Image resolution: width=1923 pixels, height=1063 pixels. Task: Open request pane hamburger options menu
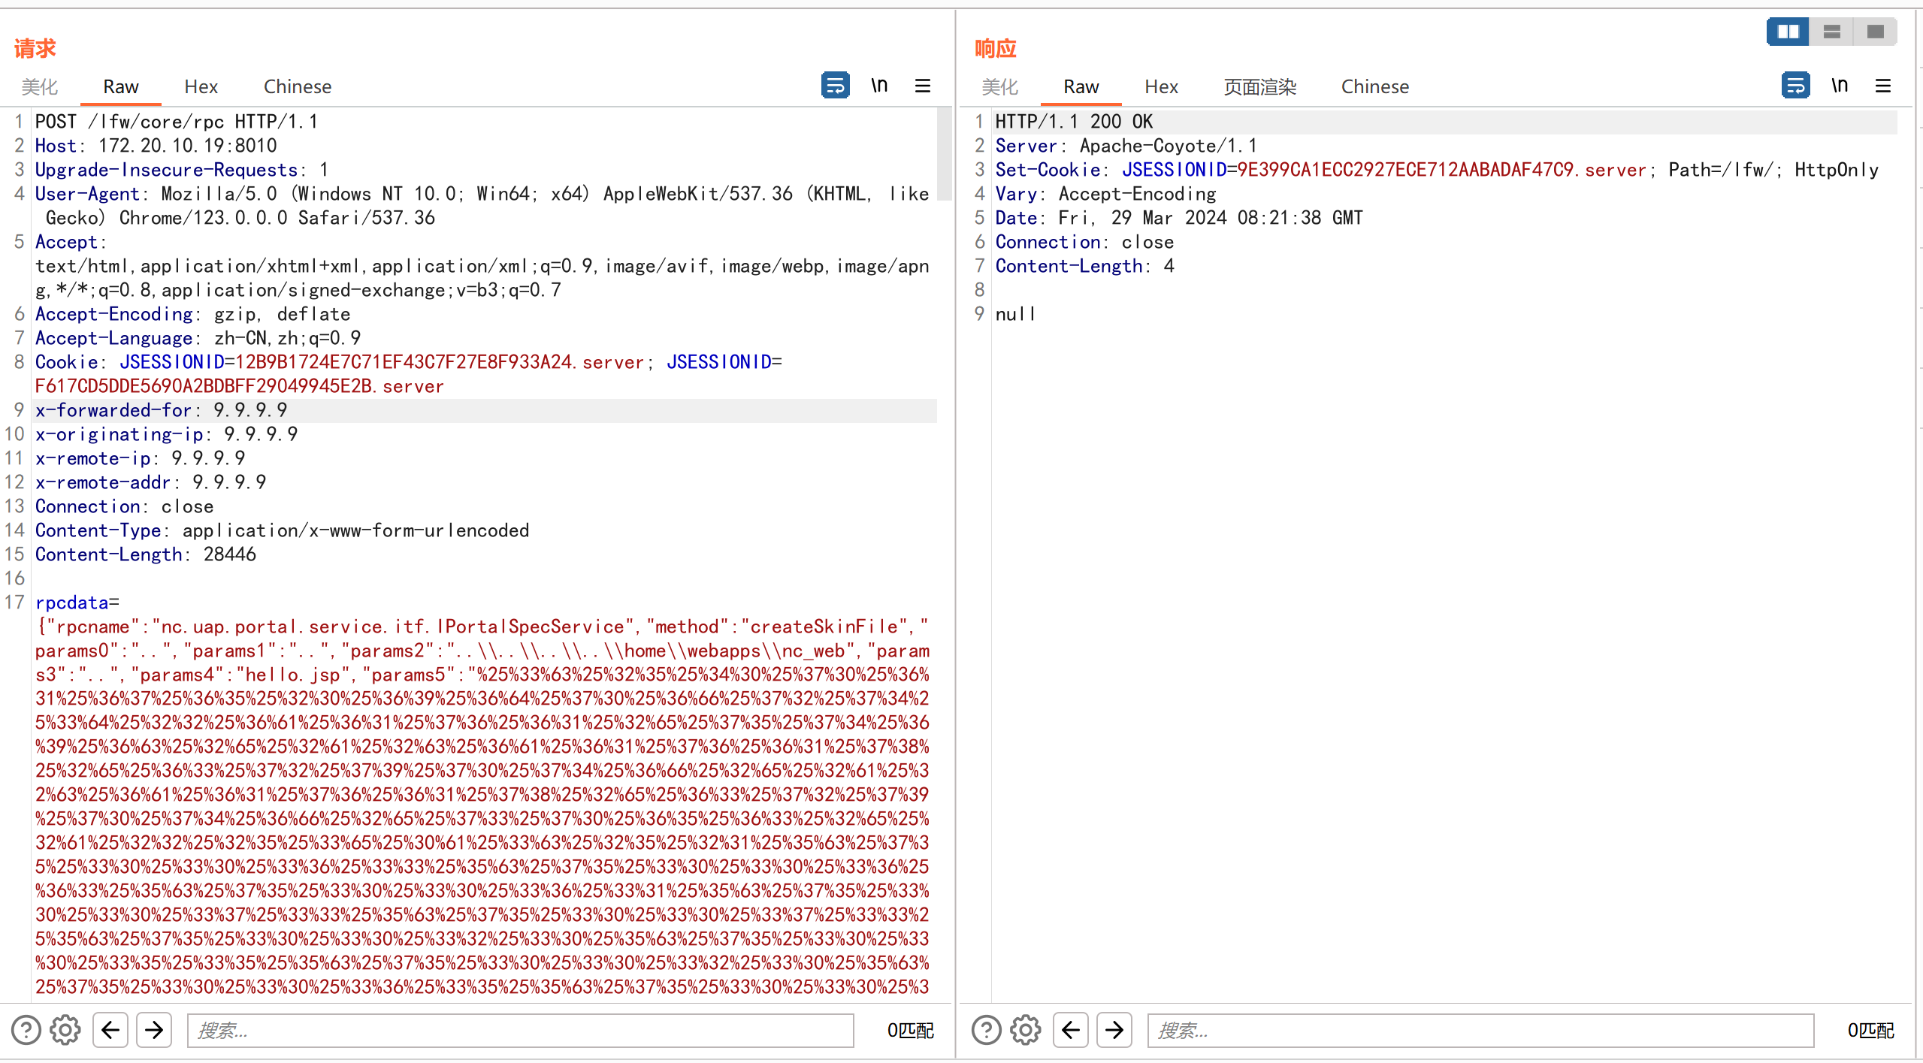[923, 86]
